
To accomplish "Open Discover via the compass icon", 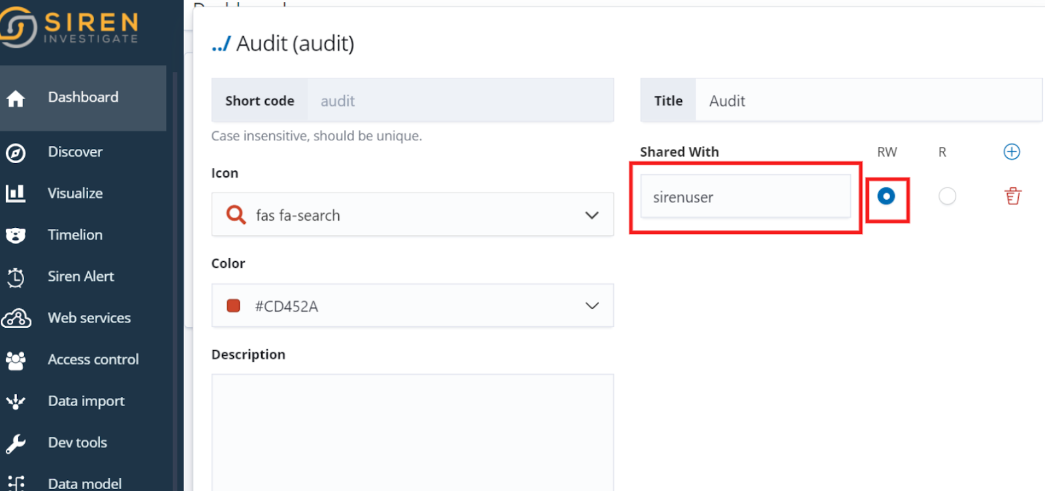I will pyautogui.click(x=16, y=153).
